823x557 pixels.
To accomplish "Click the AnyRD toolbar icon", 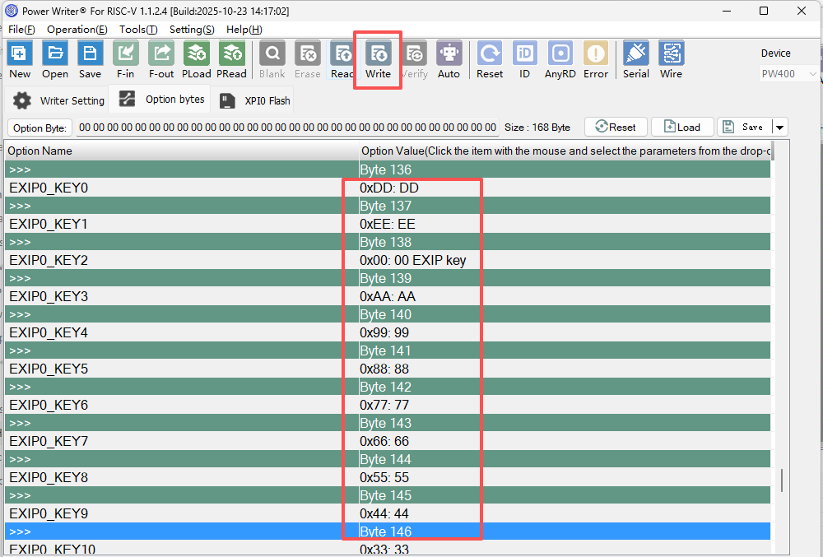I will (x=560, y=54).
